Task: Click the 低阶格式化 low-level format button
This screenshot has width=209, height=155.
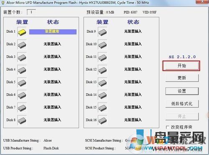Action: 182,104
